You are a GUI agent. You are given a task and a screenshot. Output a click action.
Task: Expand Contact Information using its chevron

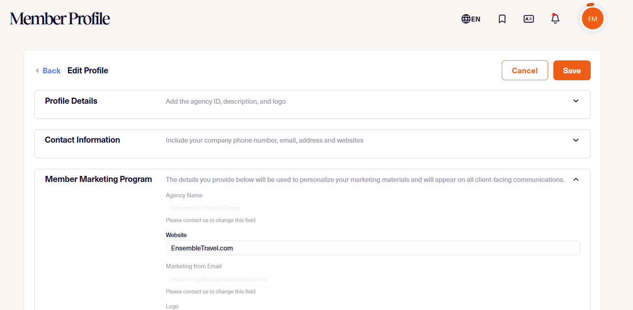pyautogui.click(x=576, y=140)
